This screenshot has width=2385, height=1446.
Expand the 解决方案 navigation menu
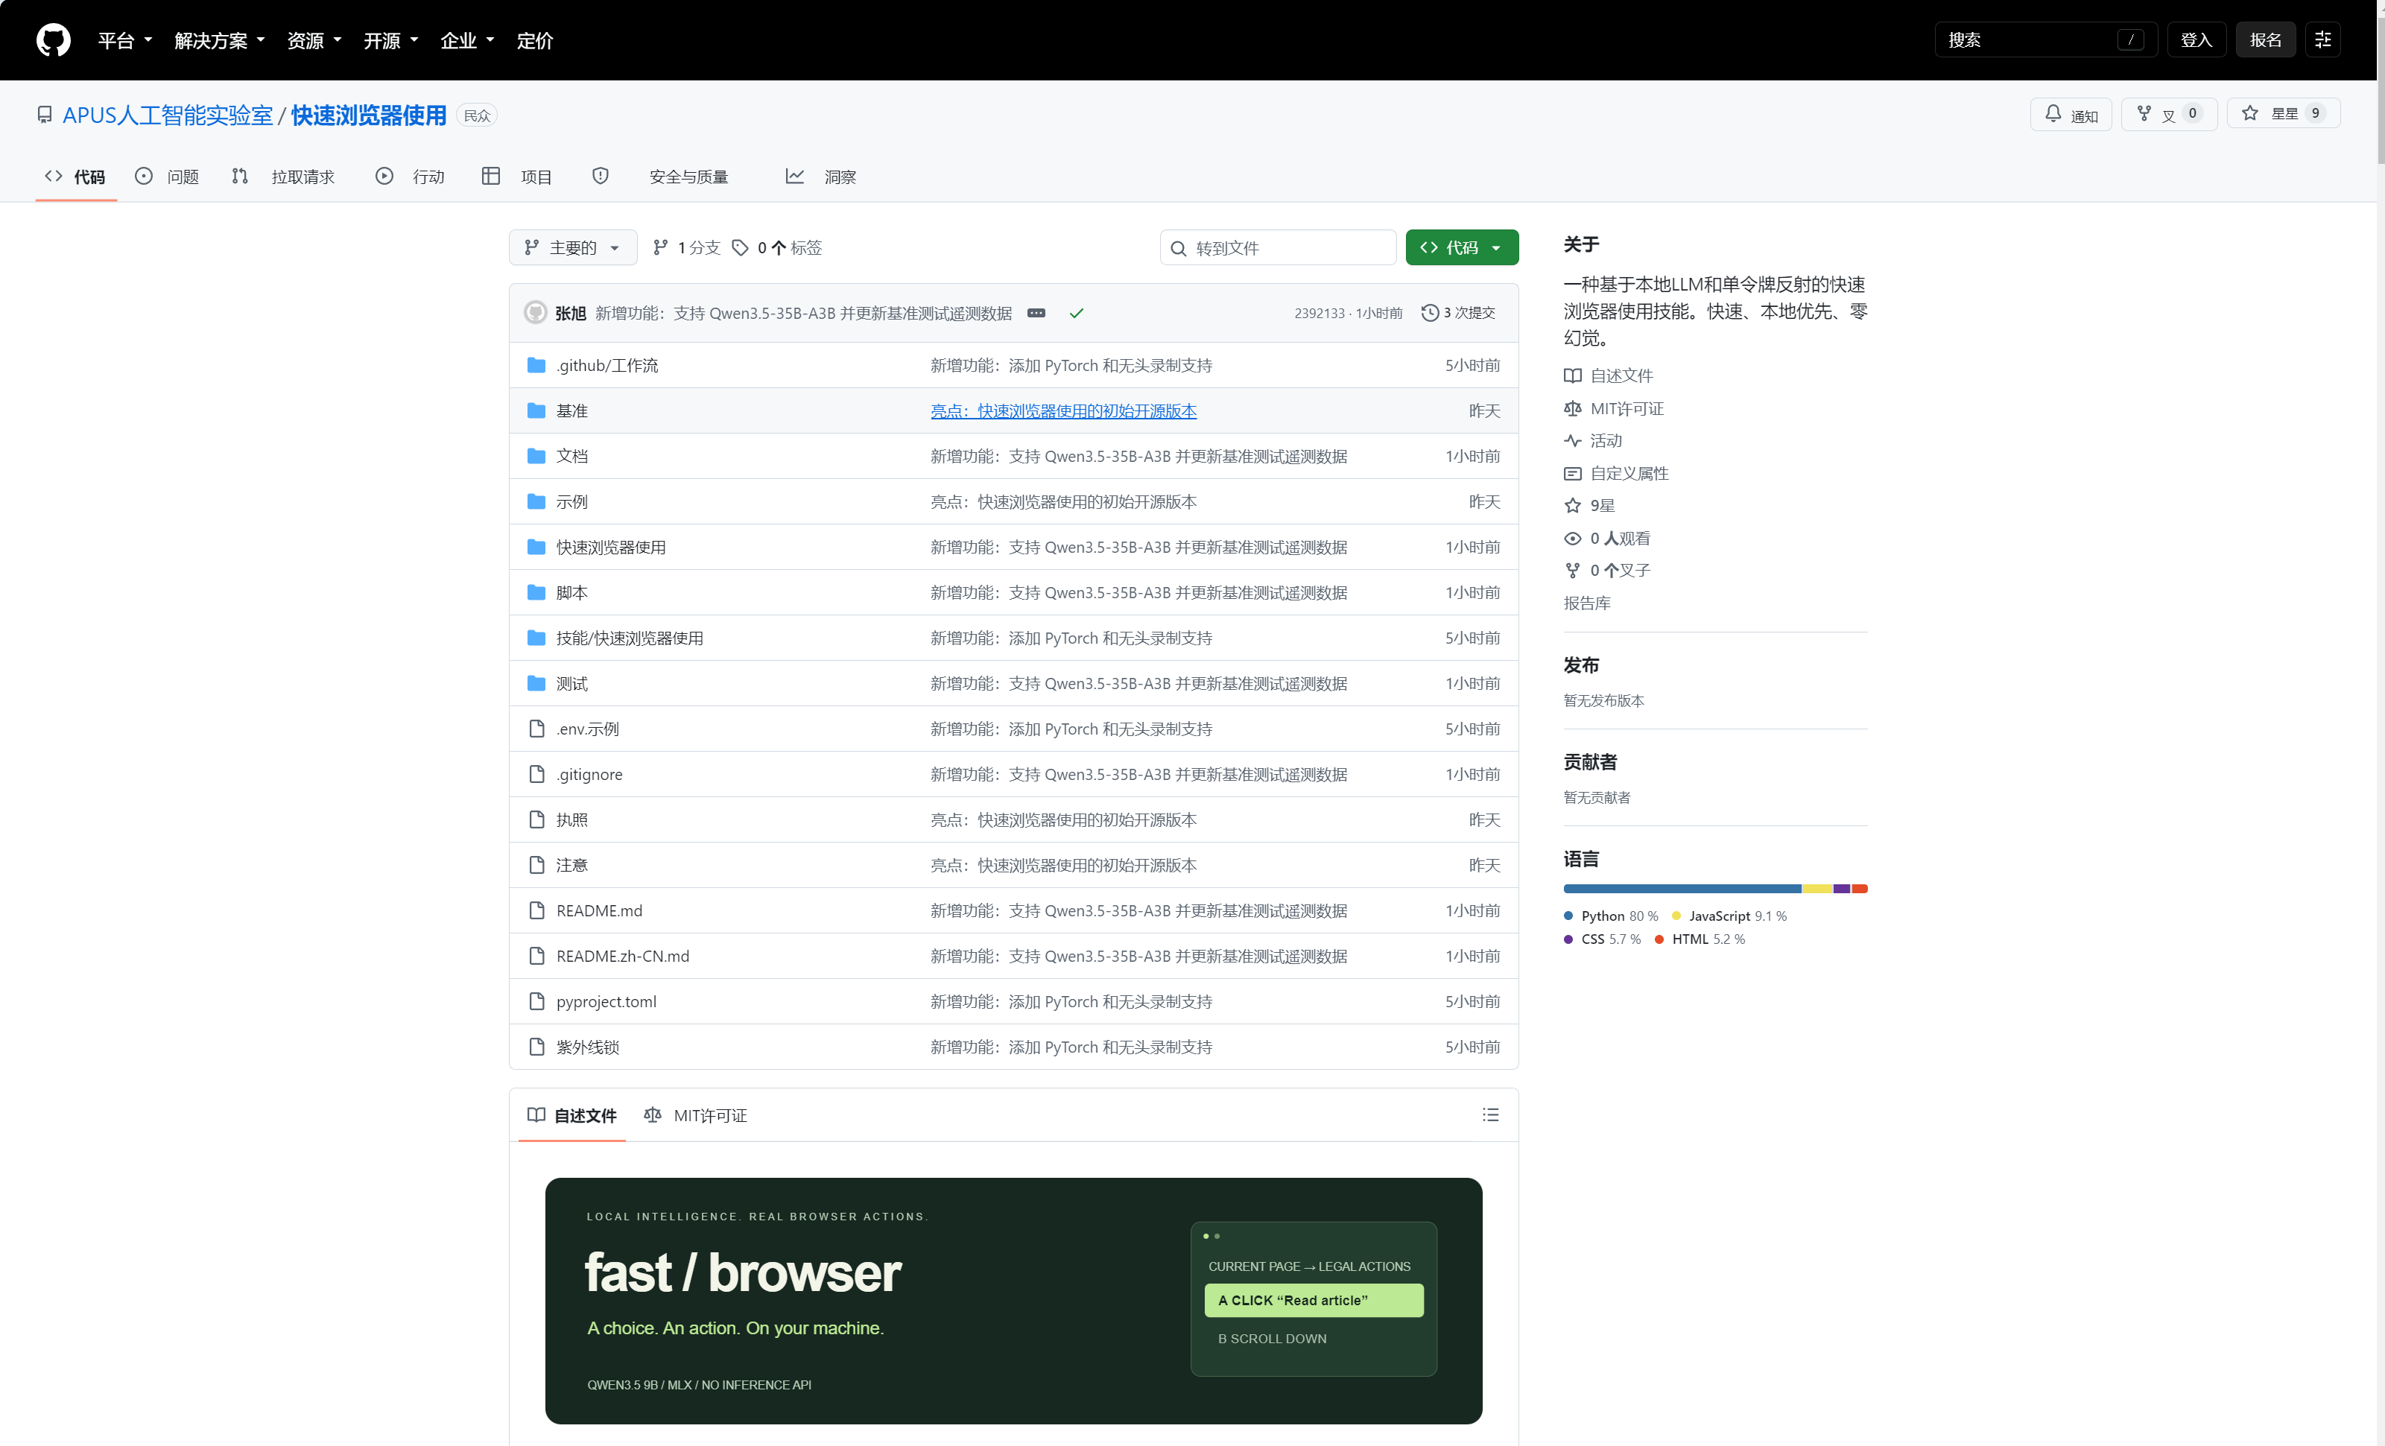(220, 41)
